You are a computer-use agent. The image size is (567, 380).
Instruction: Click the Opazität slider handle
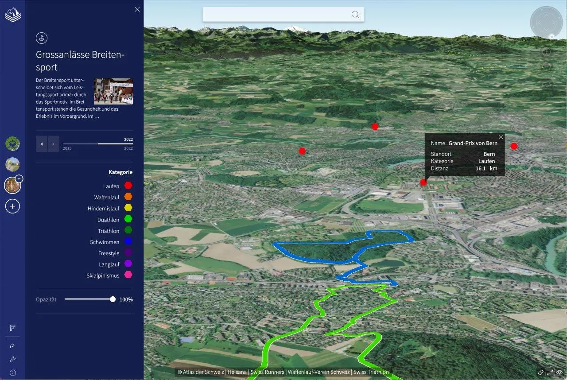tap(113, 299)
